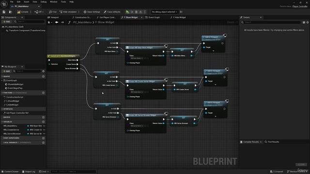Toggle visibility dropdown for WB_ServerBrowser variable
310x174 pixels.
click(44, 134)
